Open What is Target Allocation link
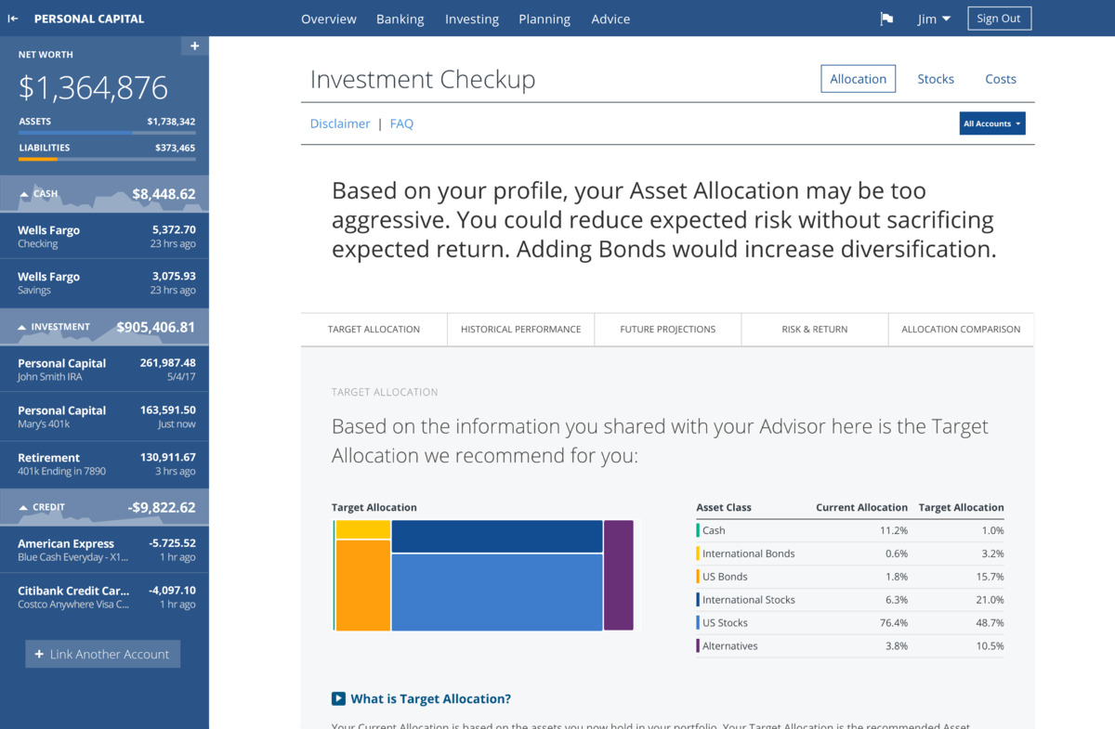 tap(430, 698)
